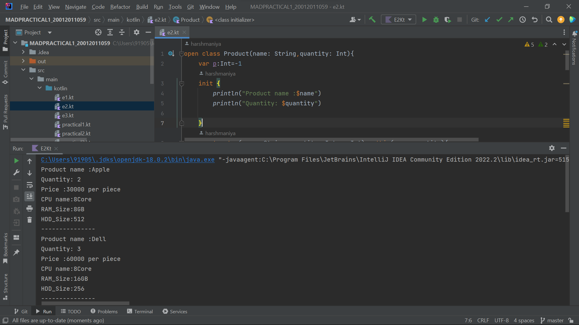This screenshot has height=325, width=579.
Task: Click UTF-8 encoding in status bar
Action: tap(501, 320)
